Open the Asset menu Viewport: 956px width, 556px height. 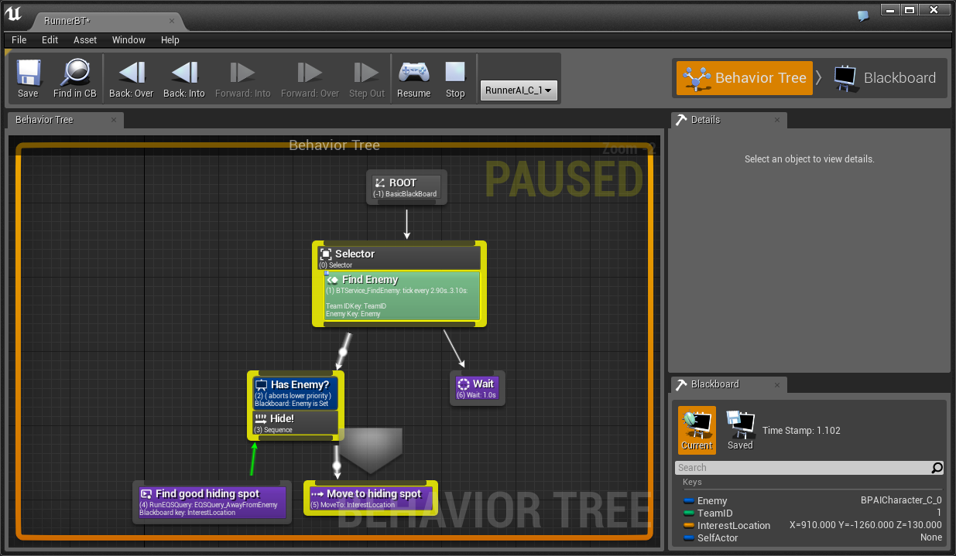pos(85,40)
